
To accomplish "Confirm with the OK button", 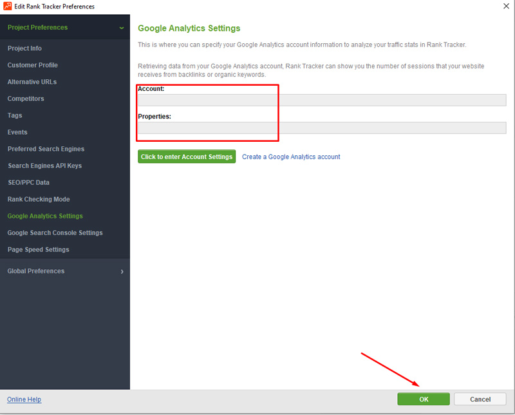I will click(x=424, y=400).
